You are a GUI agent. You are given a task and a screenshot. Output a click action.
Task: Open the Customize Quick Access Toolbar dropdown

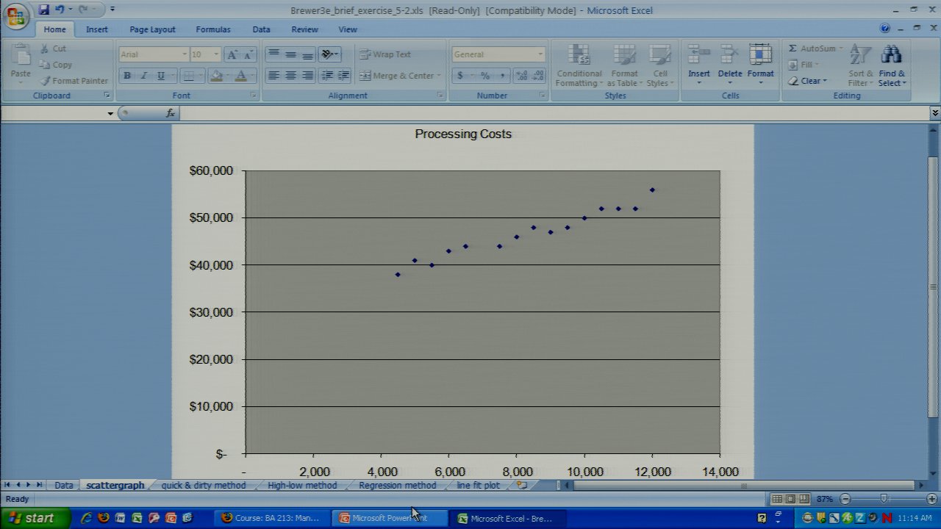tap(112, 10)
